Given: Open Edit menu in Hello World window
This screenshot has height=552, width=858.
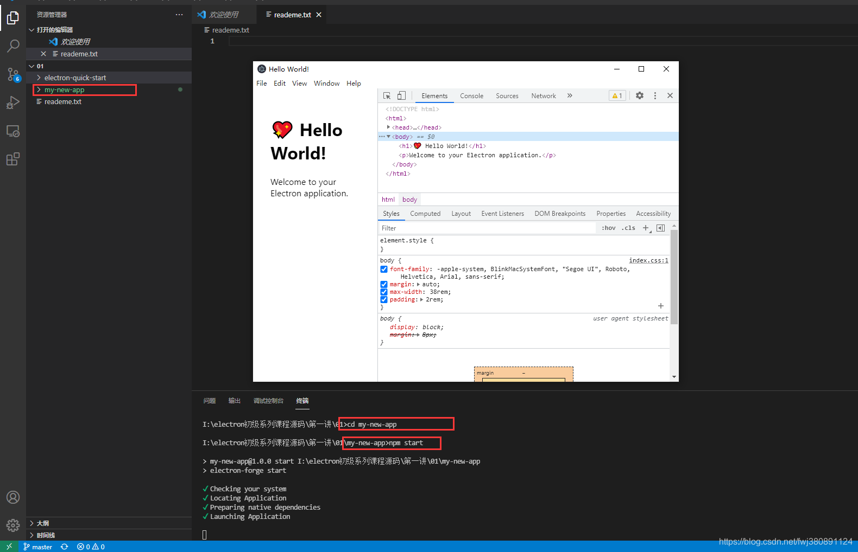Looking at the screenshot, I should click(280, 84).
